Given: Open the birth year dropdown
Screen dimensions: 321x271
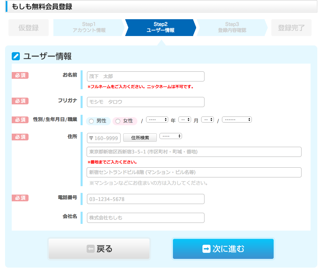Looking at the screenshot, I should pos(157,120).
